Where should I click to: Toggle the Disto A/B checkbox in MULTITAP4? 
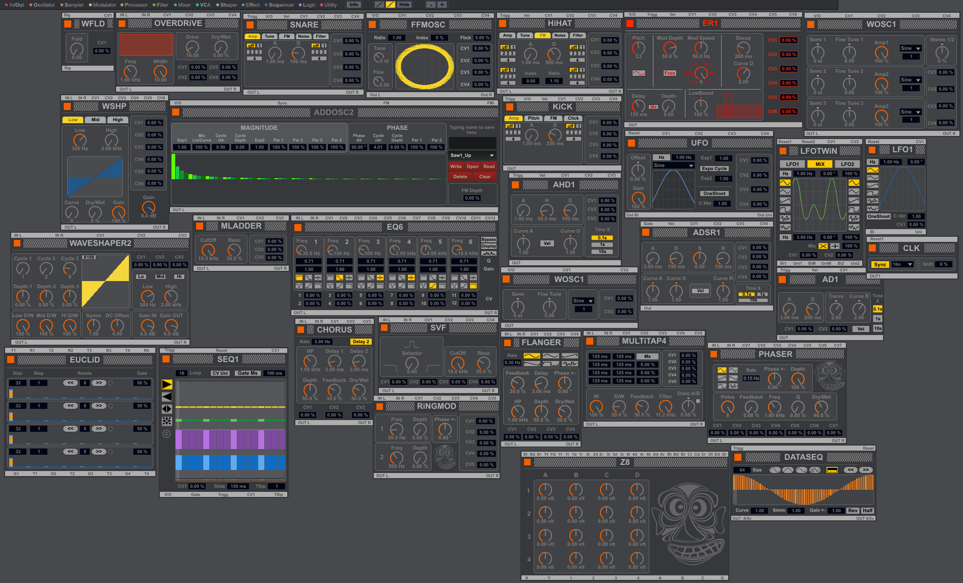tap(698, 401)
